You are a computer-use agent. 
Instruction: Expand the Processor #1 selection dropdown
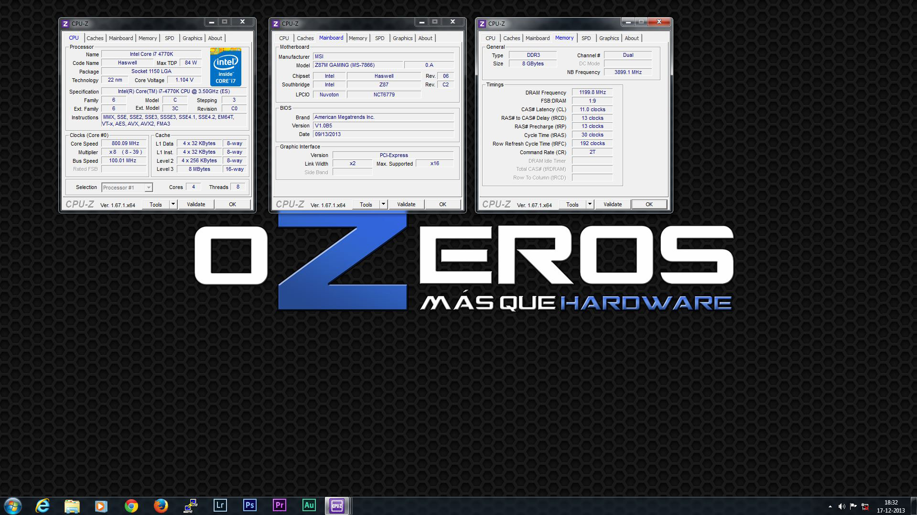point(149,188)
